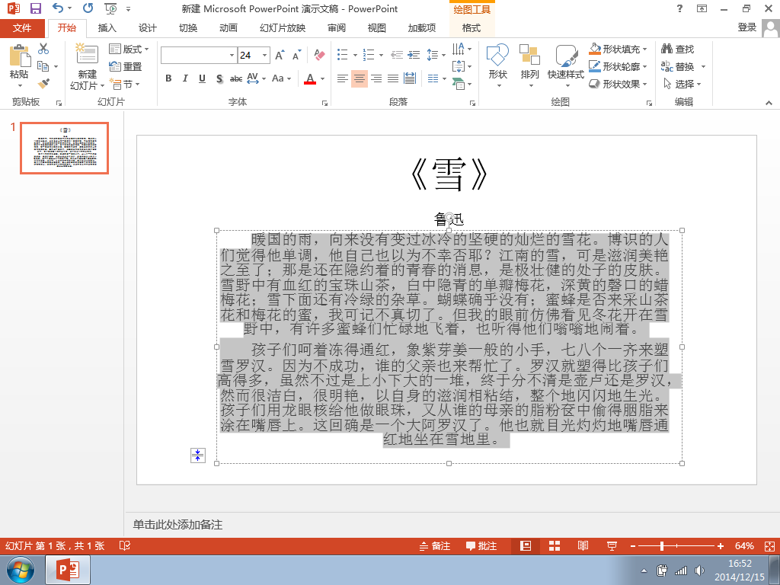Expand the bullets dropdown arrow
The width and height of the screenshot is (780, 585).
click(x=355, y=55)
